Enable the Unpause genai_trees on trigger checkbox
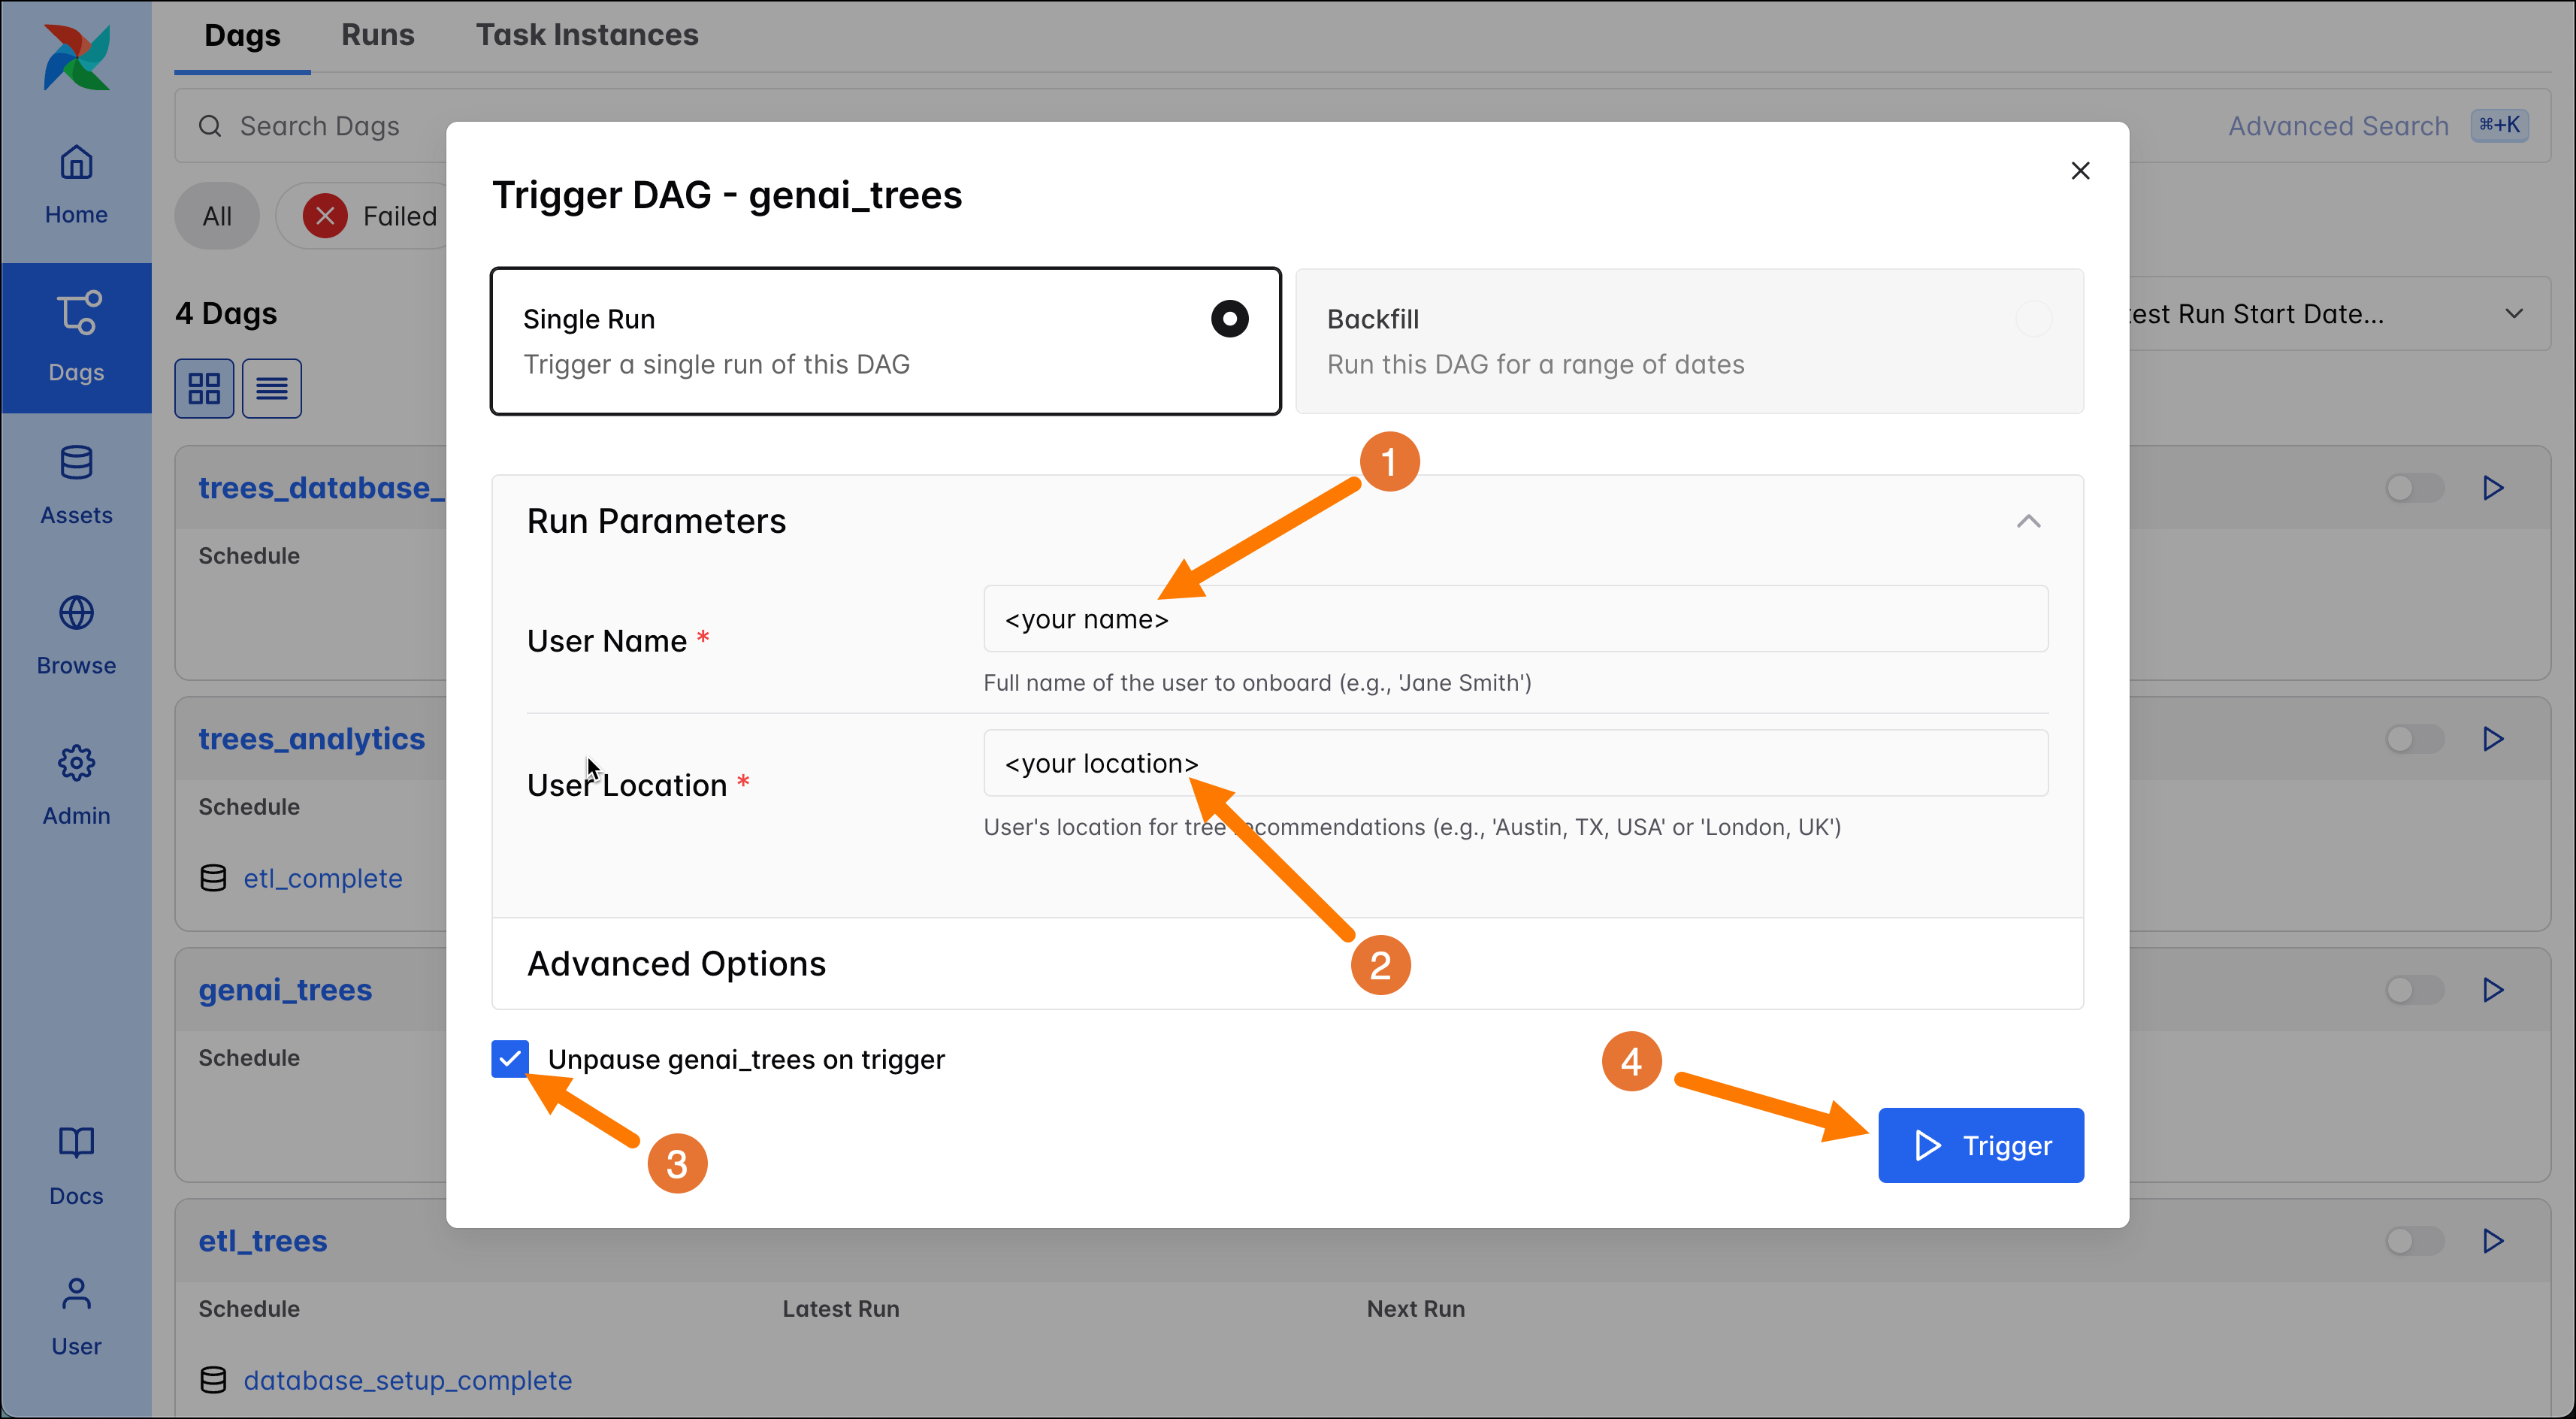Viewport: 2576px width, 1419px height. [510, 1059]
